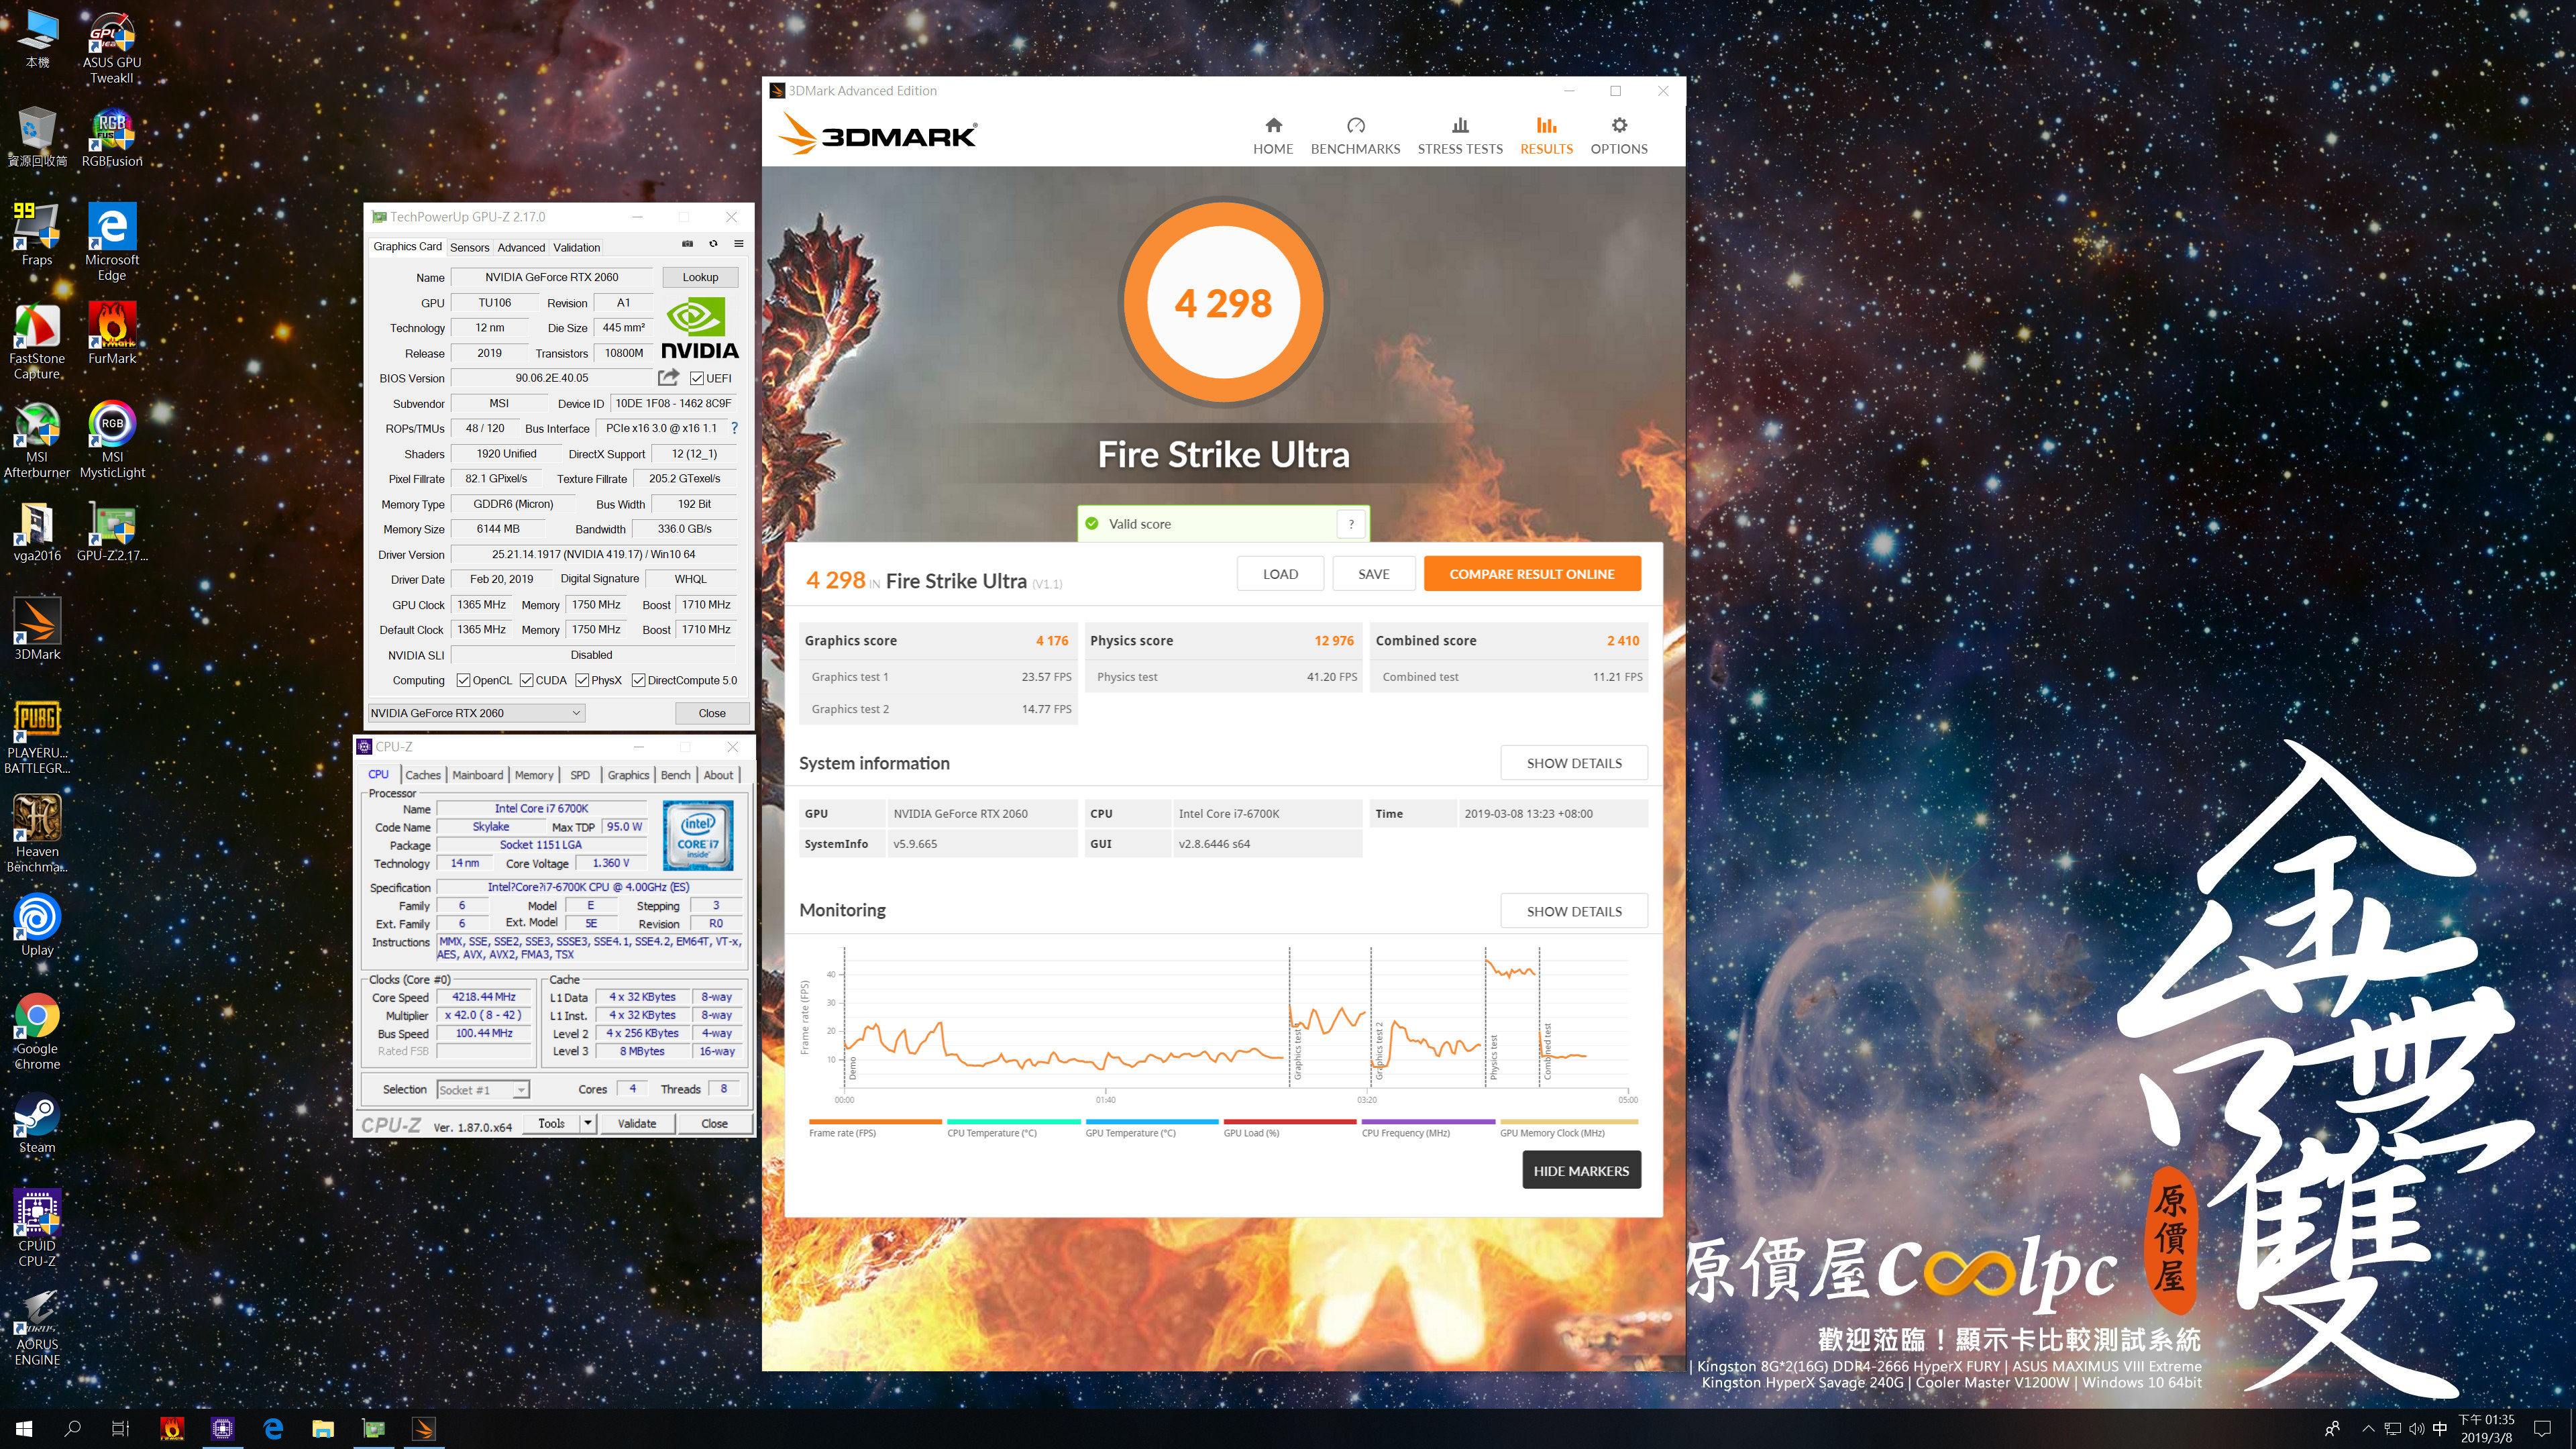Open ASUS GPU TweakII desktop icon
This screenshot has height=1449, width=2576.
pyautogui.click(x=112, y=48)
